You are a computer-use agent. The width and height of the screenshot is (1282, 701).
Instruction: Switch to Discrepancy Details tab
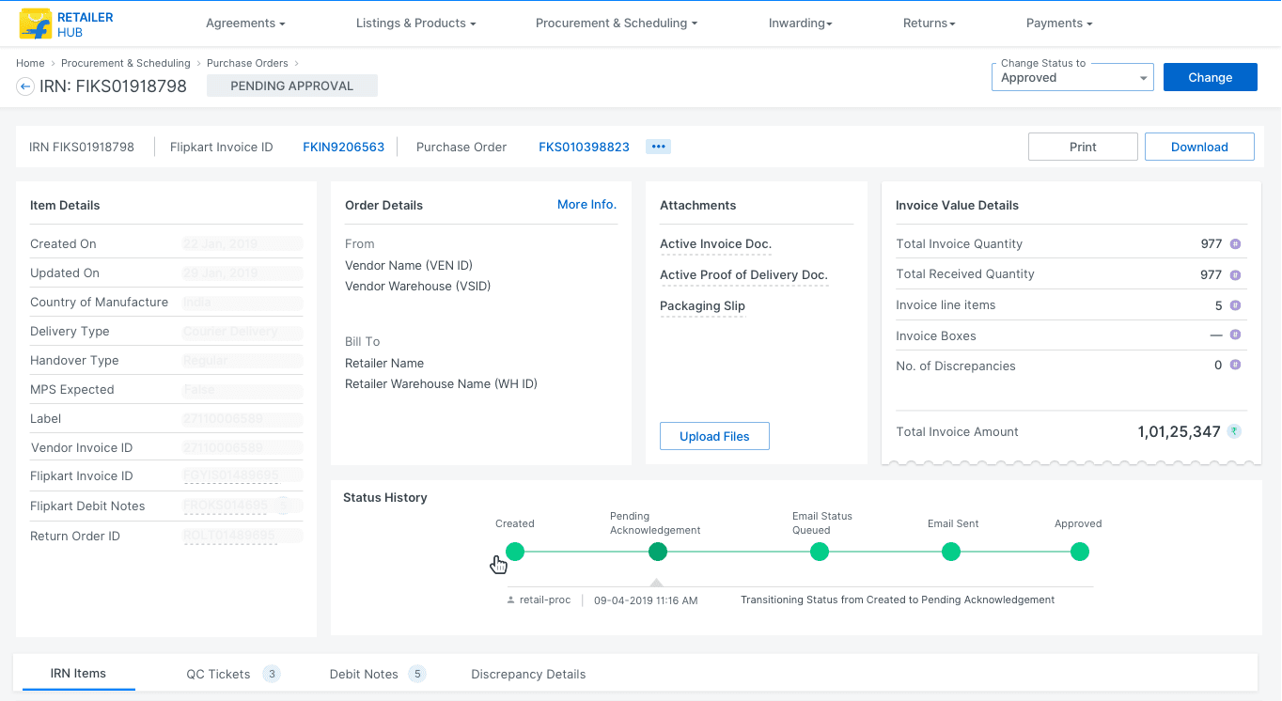coord(528,674)
